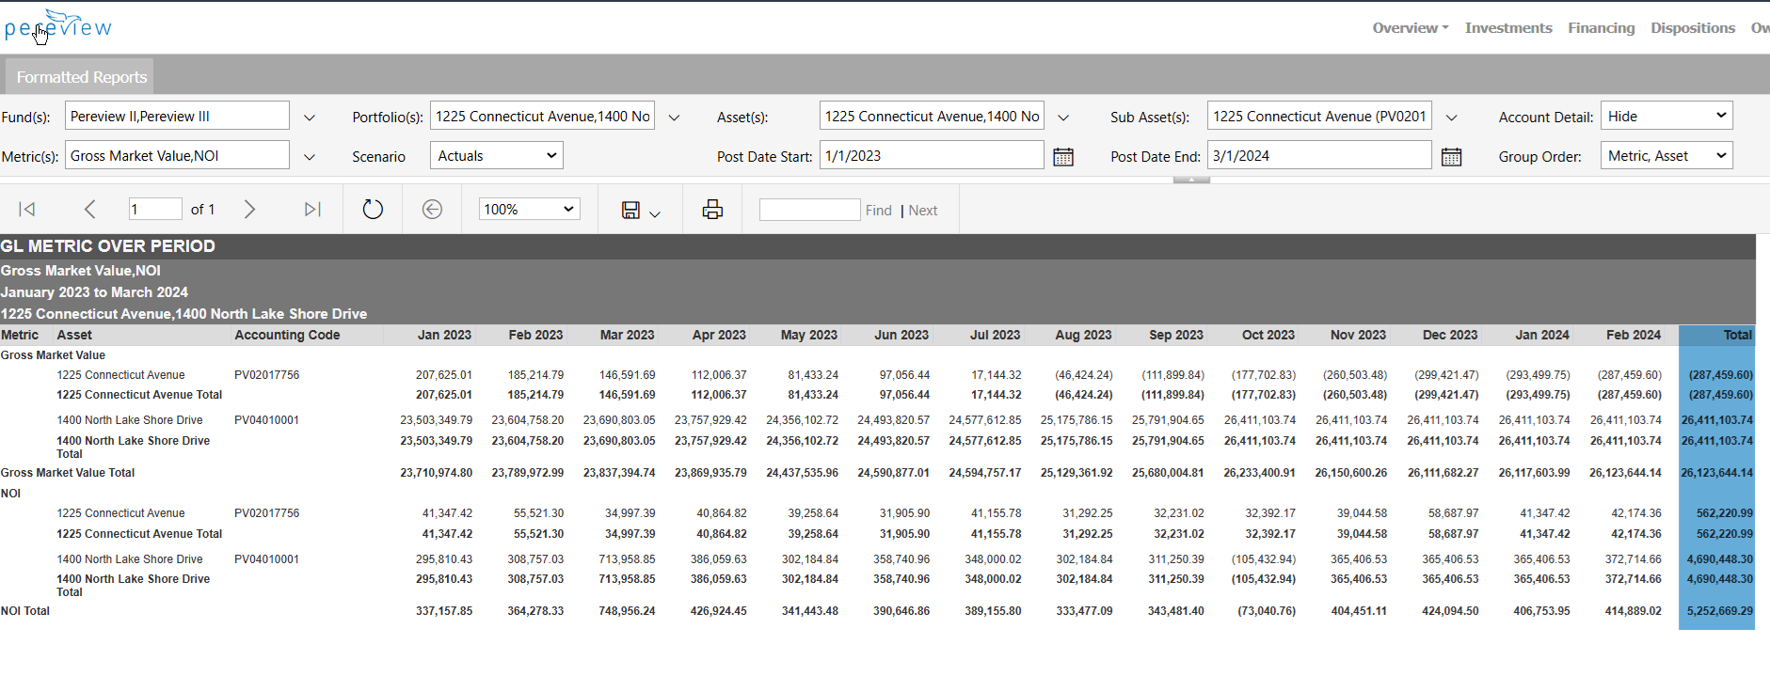
Task: Click the Find link
Action: coord(878,211)
